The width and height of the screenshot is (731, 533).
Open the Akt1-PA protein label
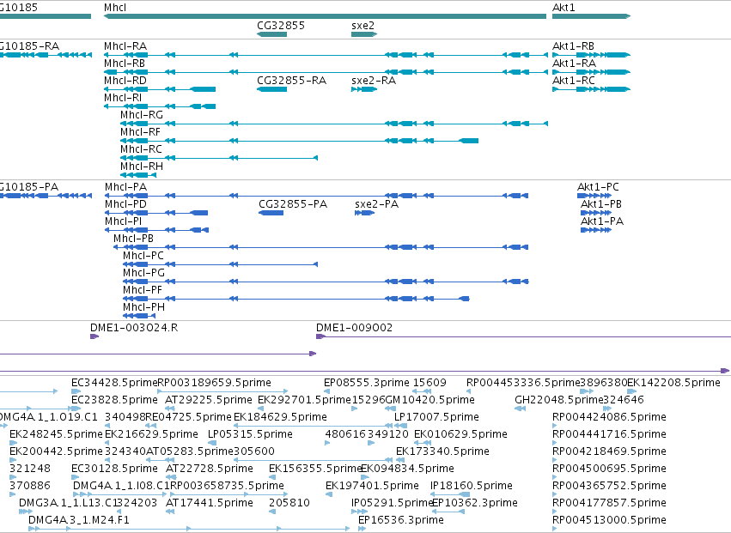[x=602, y=221]
